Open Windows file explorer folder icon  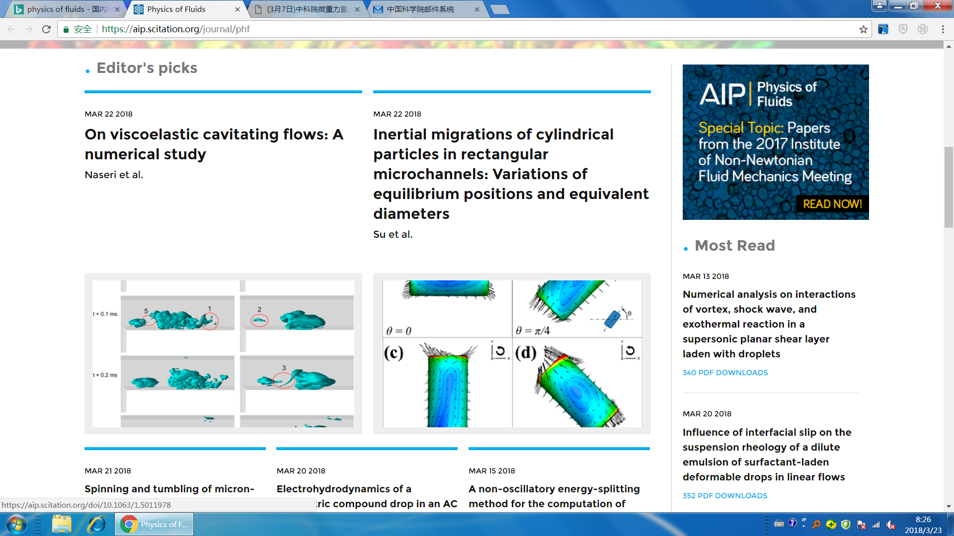click(x=62, y=524)
